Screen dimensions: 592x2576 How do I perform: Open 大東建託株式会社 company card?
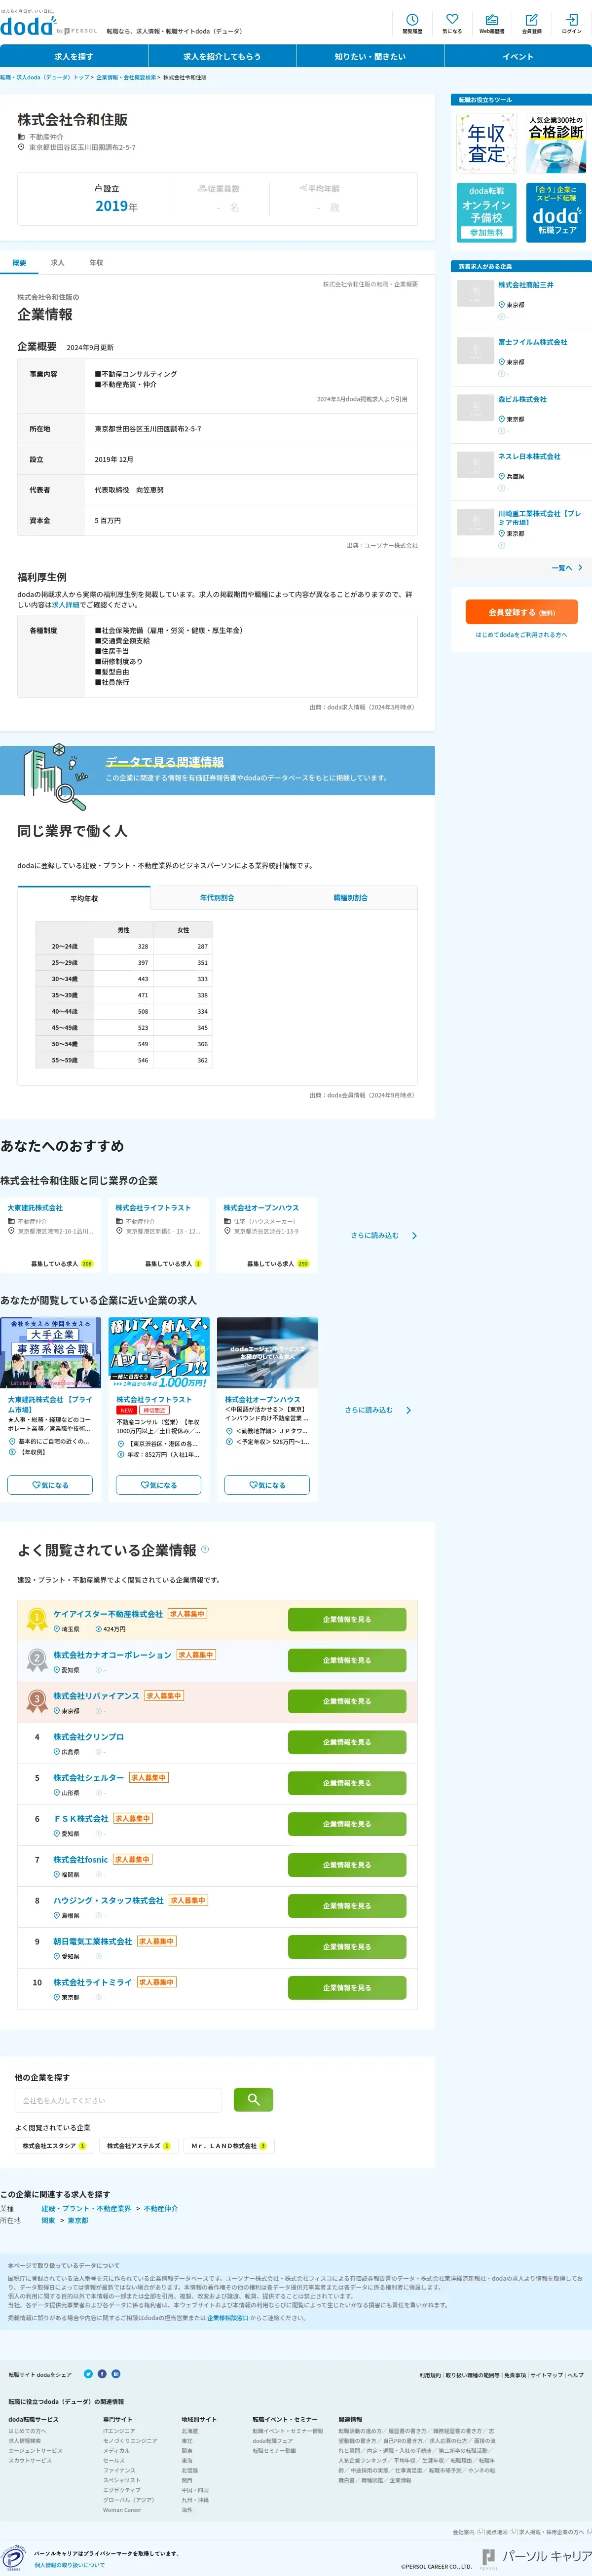51,1235
